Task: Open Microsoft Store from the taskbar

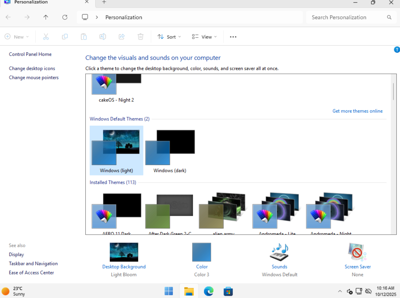Action: [x=228, y=291]
